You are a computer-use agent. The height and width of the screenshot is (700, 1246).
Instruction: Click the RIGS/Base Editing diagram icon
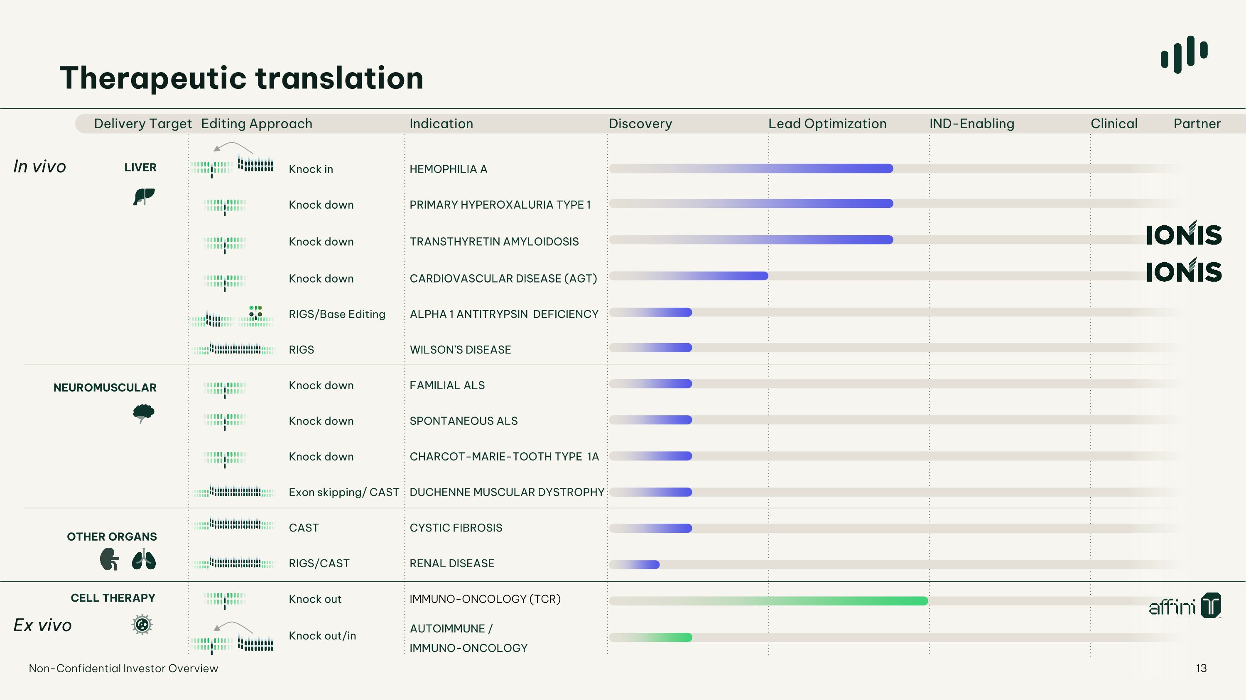coord(232,316)
